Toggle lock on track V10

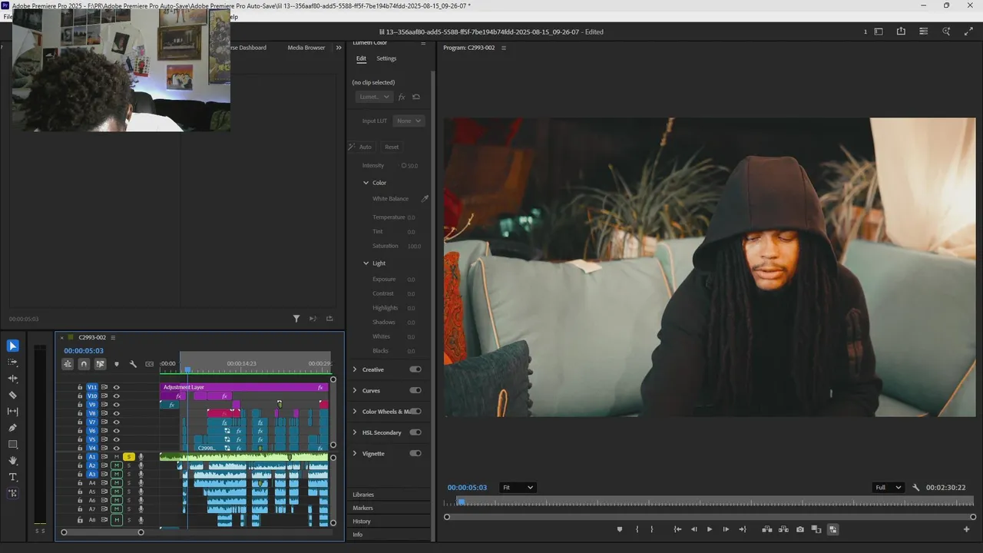80,396
